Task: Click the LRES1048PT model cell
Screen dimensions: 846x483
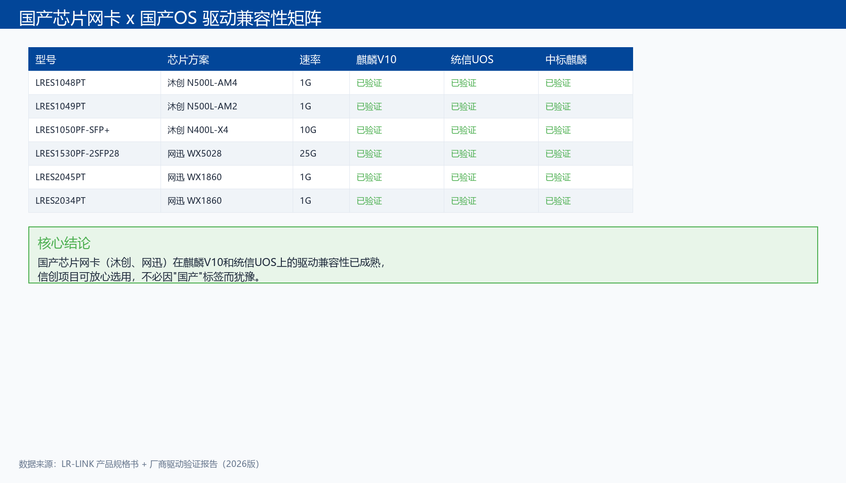Action: point(94,83)
